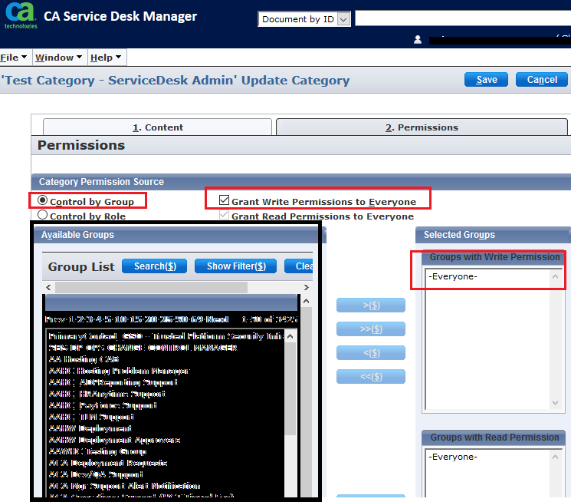This screenshot has width=571, height=502.
Task: Click the logged-in user icon
Action: (418, 39)
